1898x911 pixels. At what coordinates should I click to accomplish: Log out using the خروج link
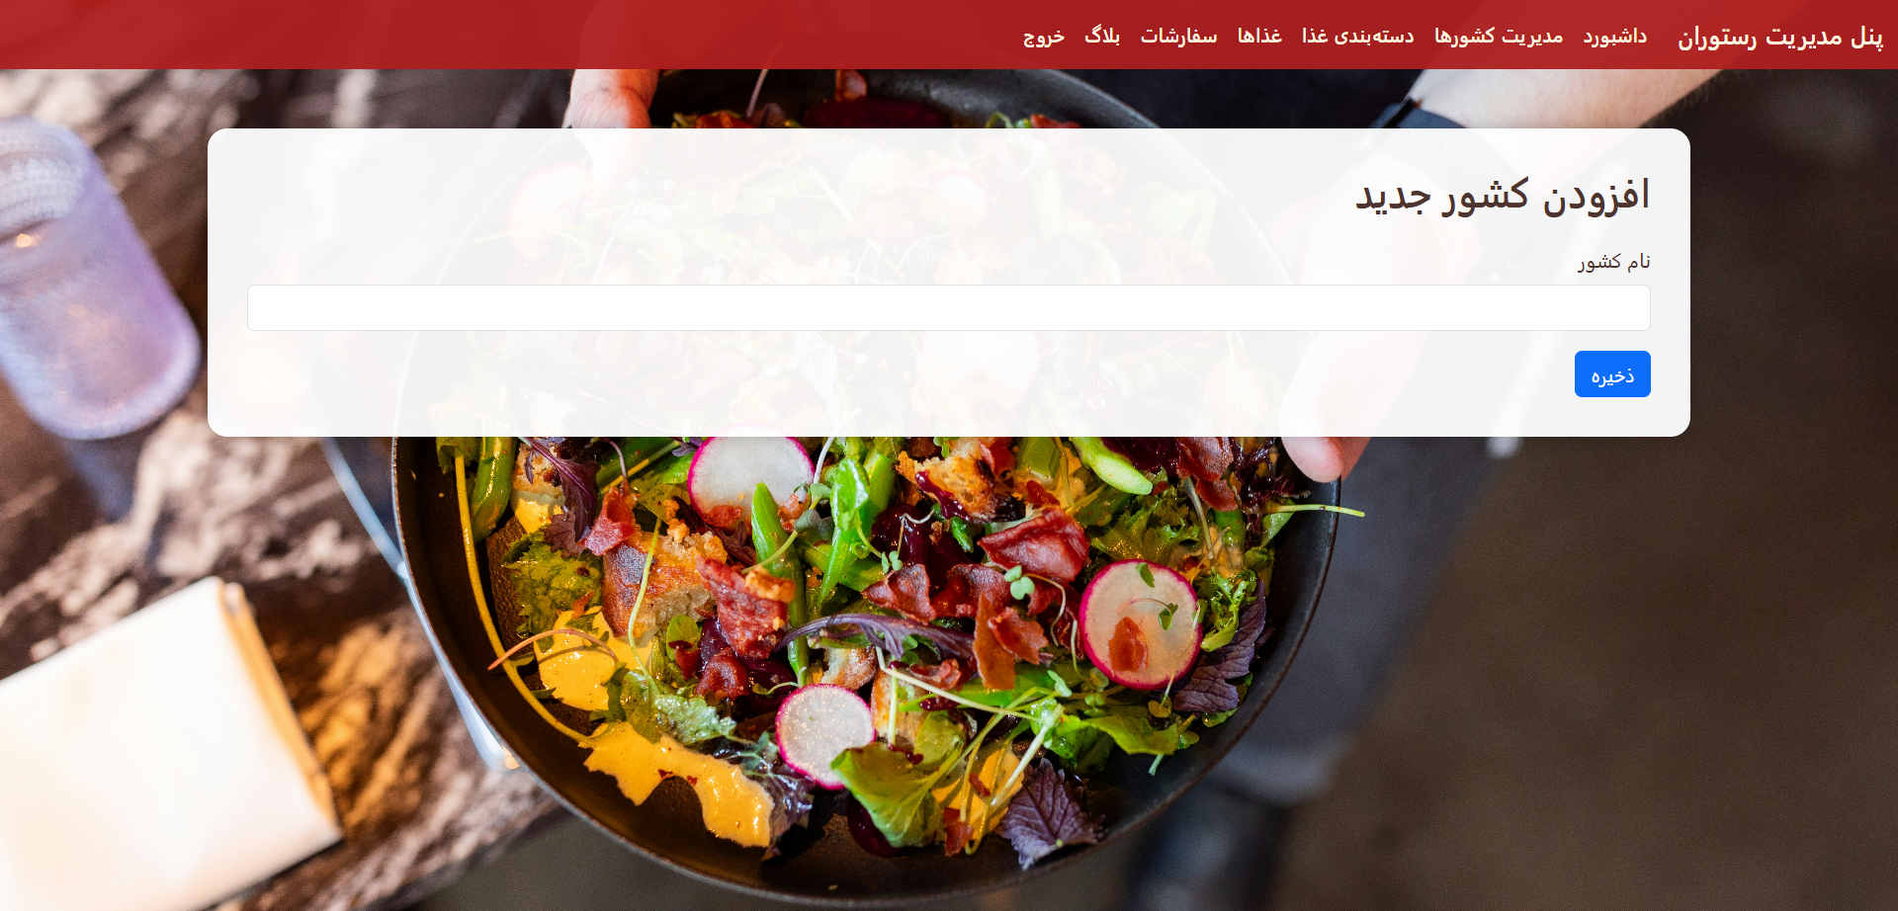click(x=1044, y=36)
